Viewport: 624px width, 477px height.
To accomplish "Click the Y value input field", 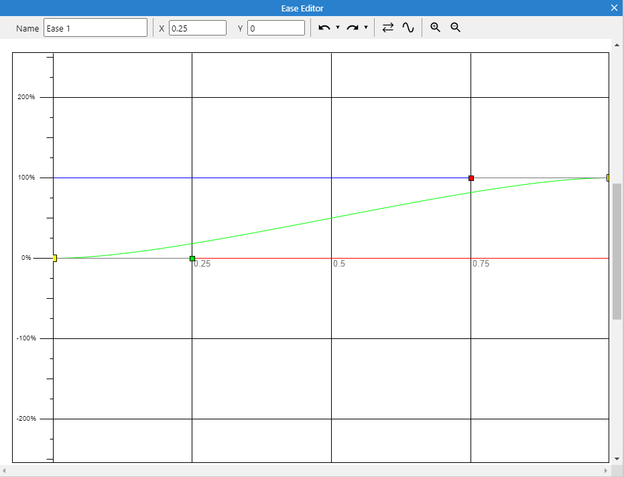I will coord(275,27).
